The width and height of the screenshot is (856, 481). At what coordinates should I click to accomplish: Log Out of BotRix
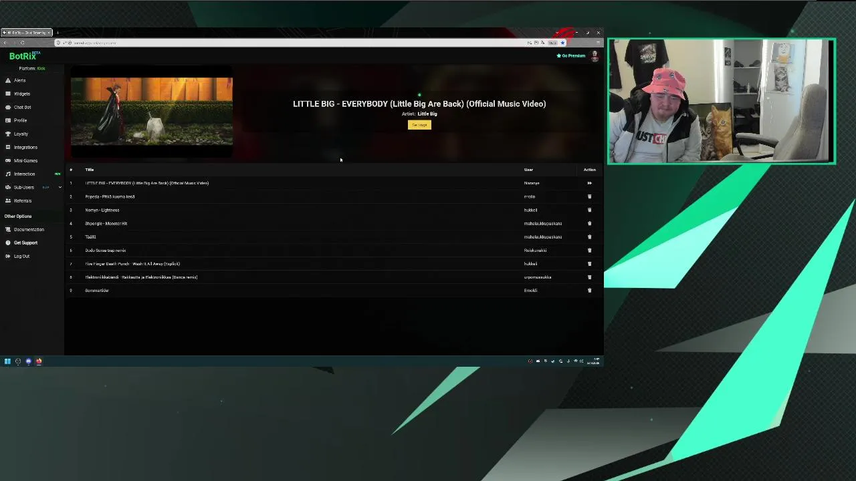tap(21, 256)
